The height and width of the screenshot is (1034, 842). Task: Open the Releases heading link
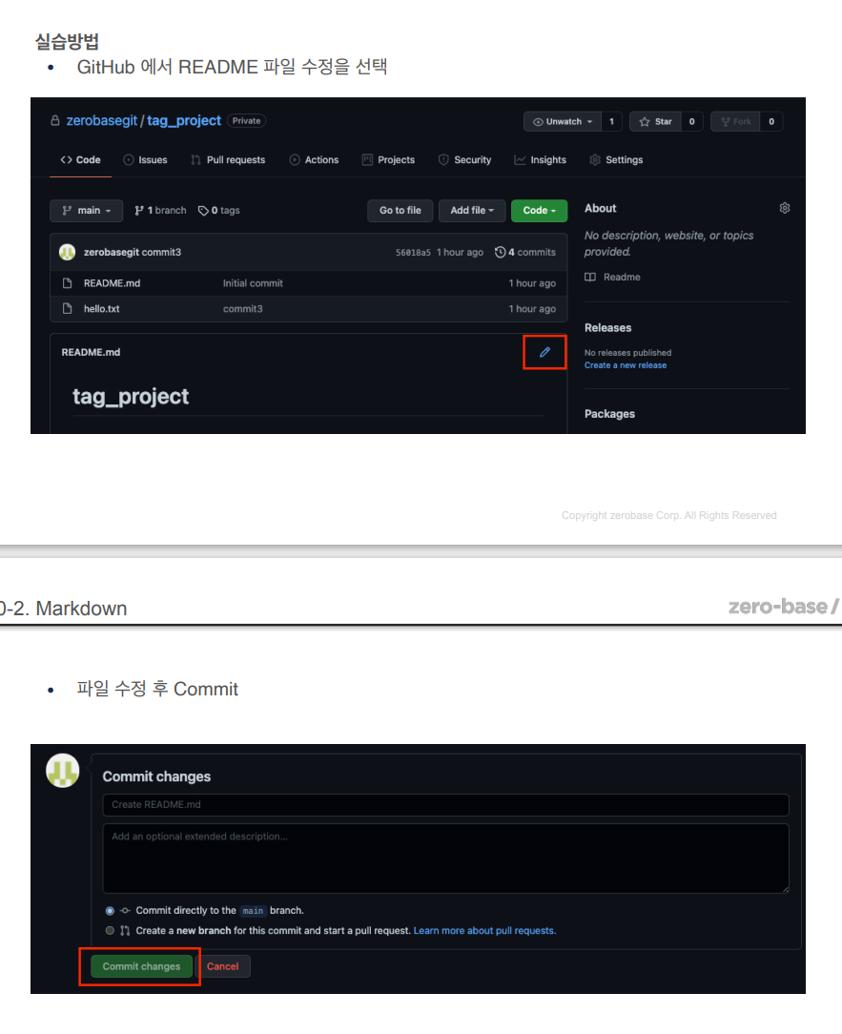click(x=608, y=328)
